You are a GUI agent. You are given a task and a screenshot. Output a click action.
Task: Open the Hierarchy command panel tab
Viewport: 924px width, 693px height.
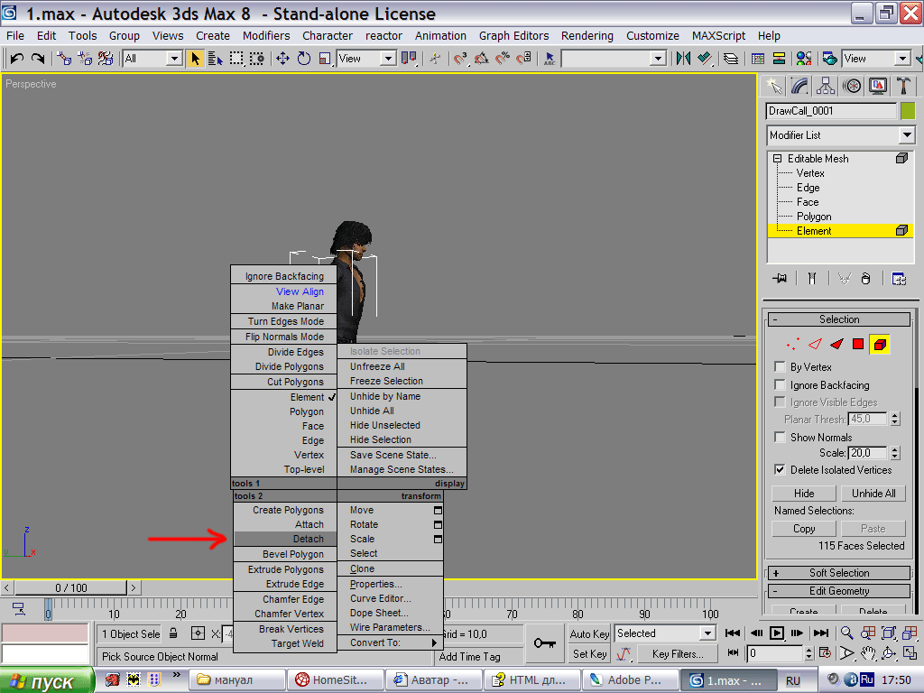pyautogui.click(x=826, y=86)
